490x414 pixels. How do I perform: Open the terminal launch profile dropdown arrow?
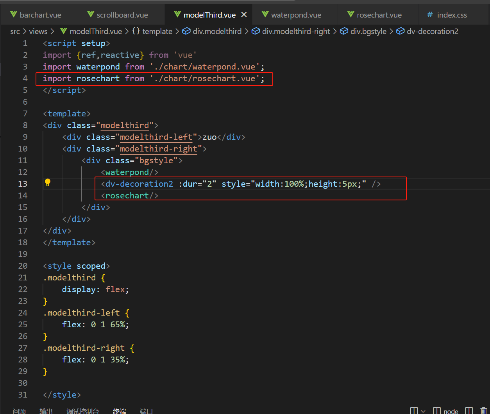click(x=423, y=411)
